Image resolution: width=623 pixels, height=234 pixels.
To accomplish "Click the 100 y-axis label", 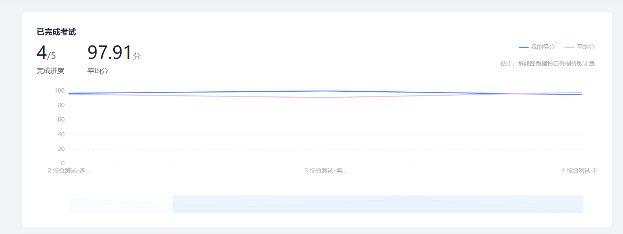I will click(x=59, y=91).
